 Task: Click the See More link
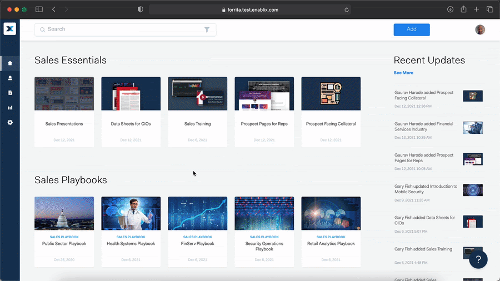pos(403,73)
